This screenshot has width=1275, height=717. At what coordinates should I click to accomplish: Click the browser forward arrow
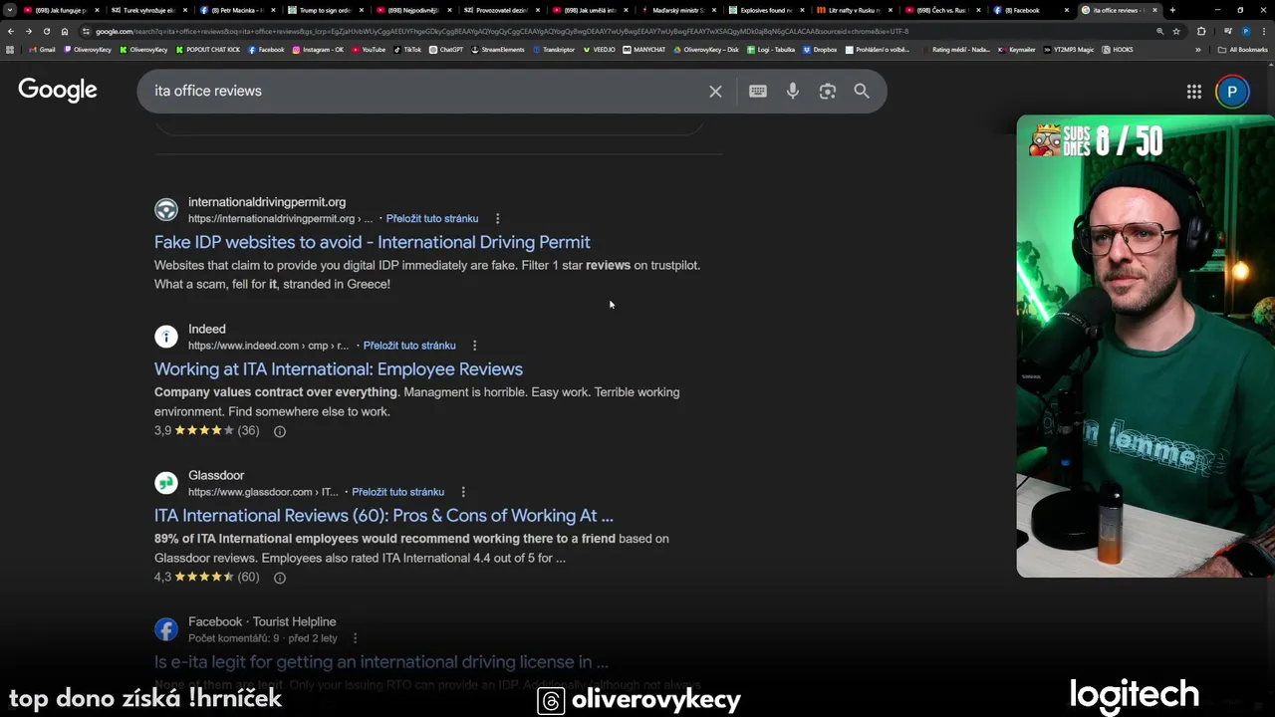click(x=28, y=31)
